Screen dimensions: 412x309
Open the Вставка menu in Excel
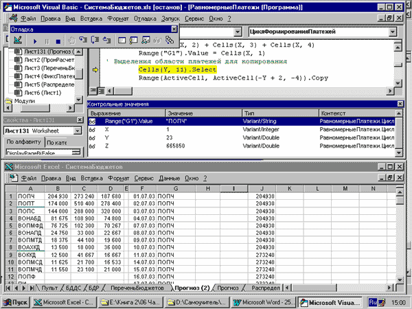point(91,178)
